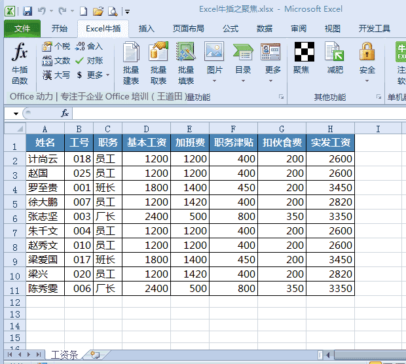Open the 其他功能 group dialog launcher
Image resolution: width=406 pixels, height=364 pixels.
(378, 97)
